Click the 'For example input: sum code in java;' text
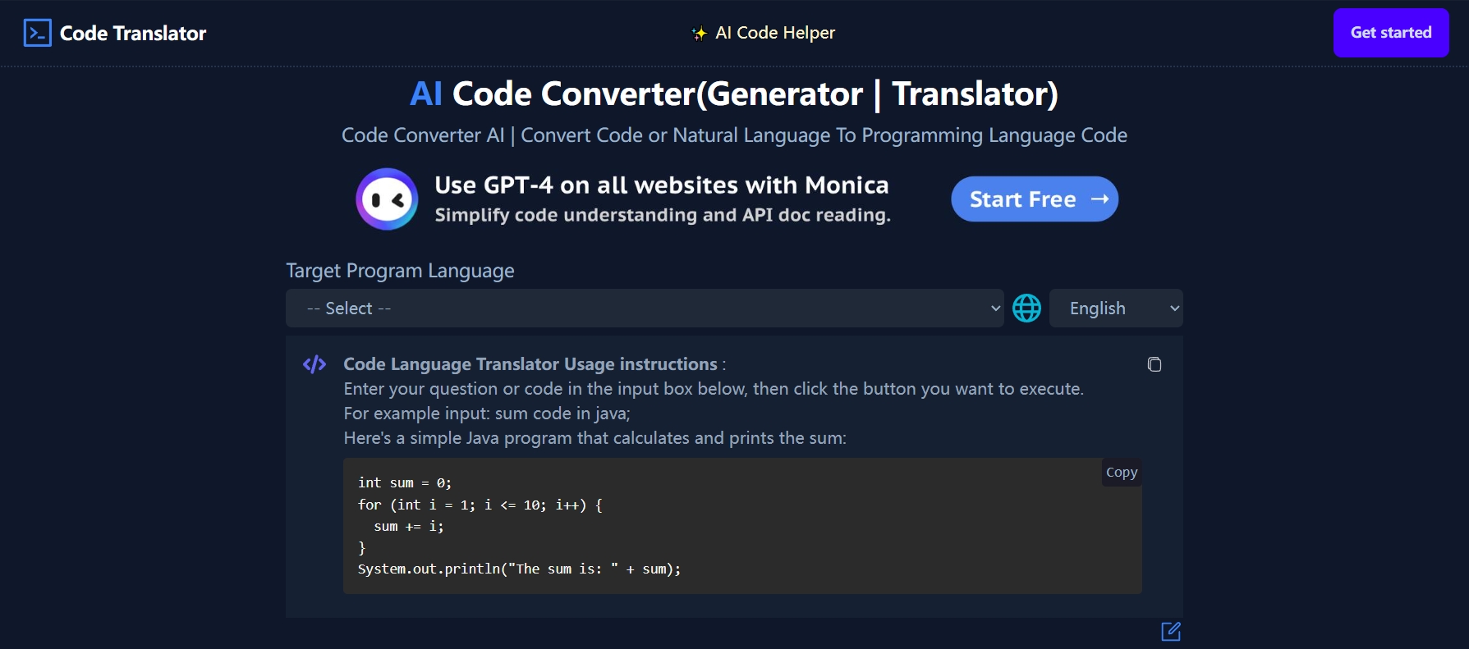1469x649 pixels. (487, 414)
